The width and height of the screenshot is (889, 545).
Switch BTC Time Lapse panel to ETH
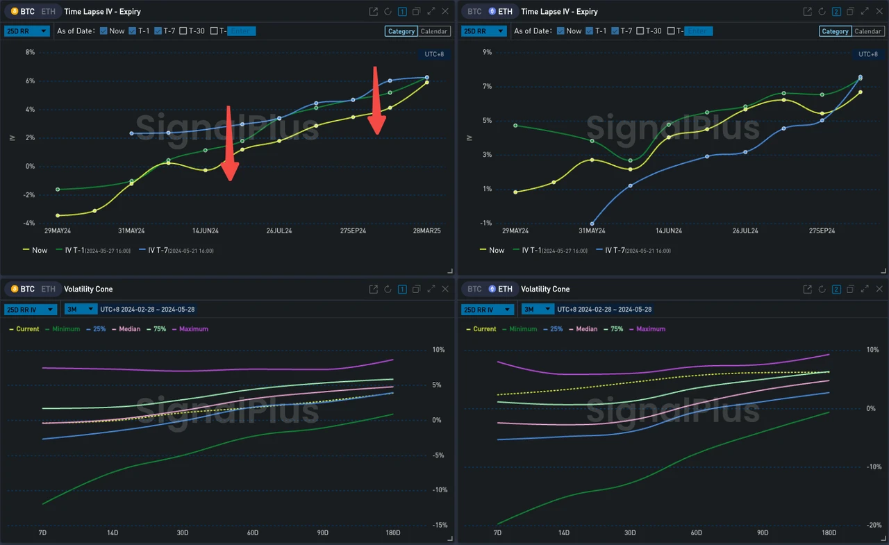(x=49, y=12)
